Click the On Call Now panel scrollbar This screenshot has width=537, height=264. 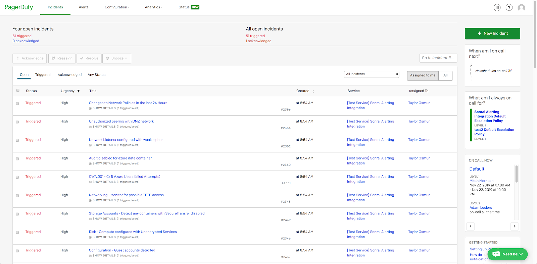click(x=516, y=174)
